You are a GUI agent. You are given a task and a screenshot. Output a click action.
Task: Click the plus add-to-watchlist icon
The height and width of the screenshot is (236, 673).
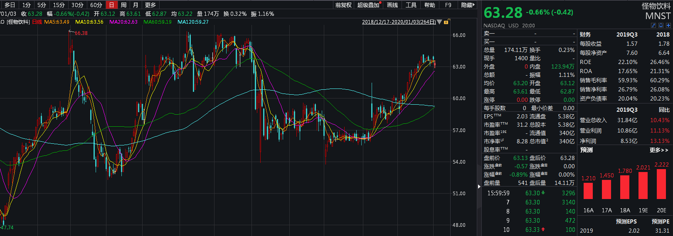click(668, 25)
